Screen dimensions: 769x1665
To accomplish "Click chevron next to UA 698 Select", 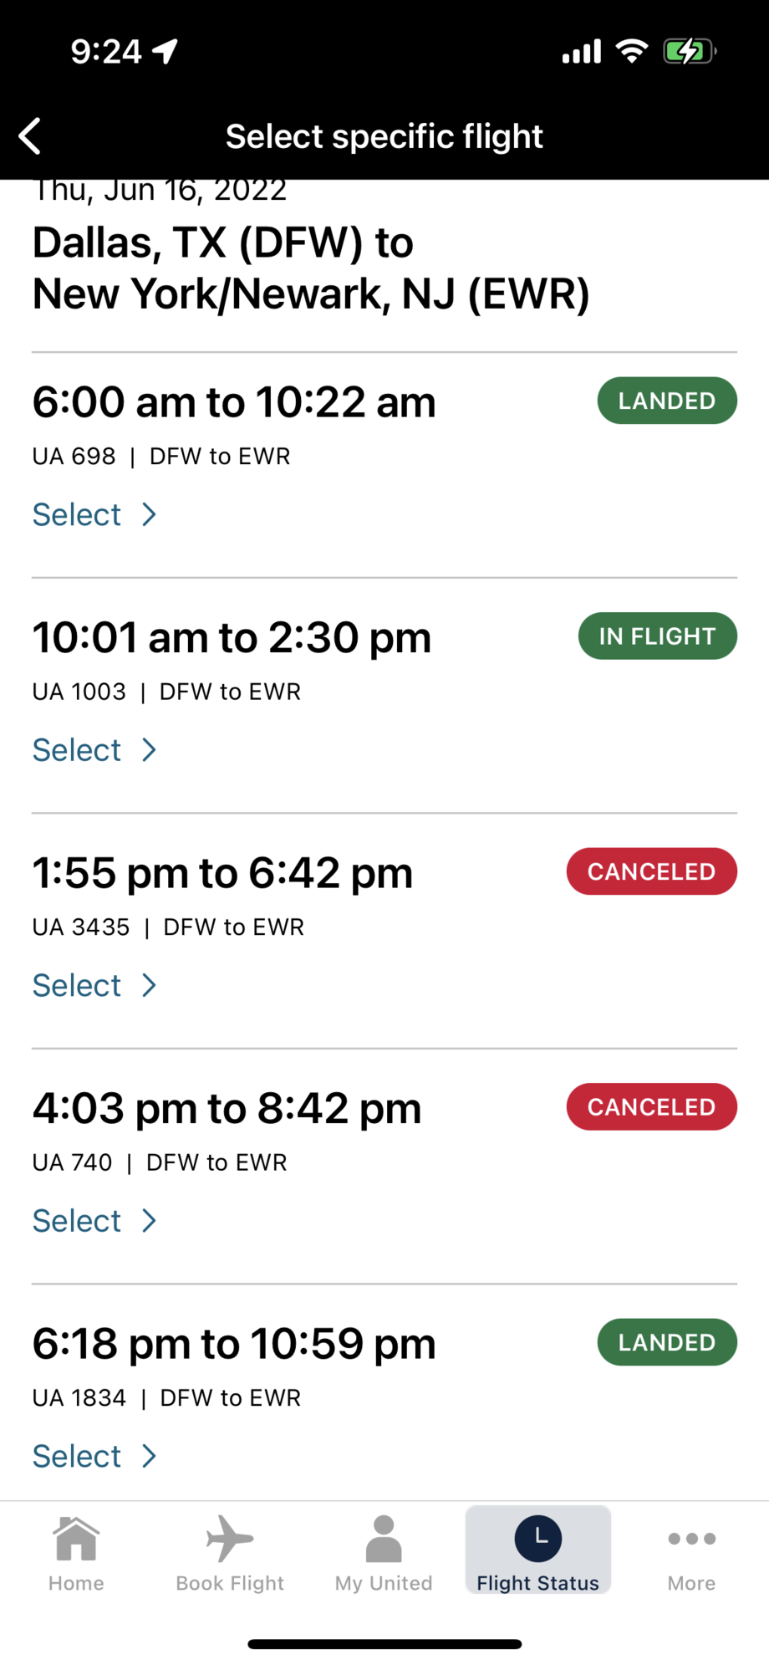I will [150, 514].
